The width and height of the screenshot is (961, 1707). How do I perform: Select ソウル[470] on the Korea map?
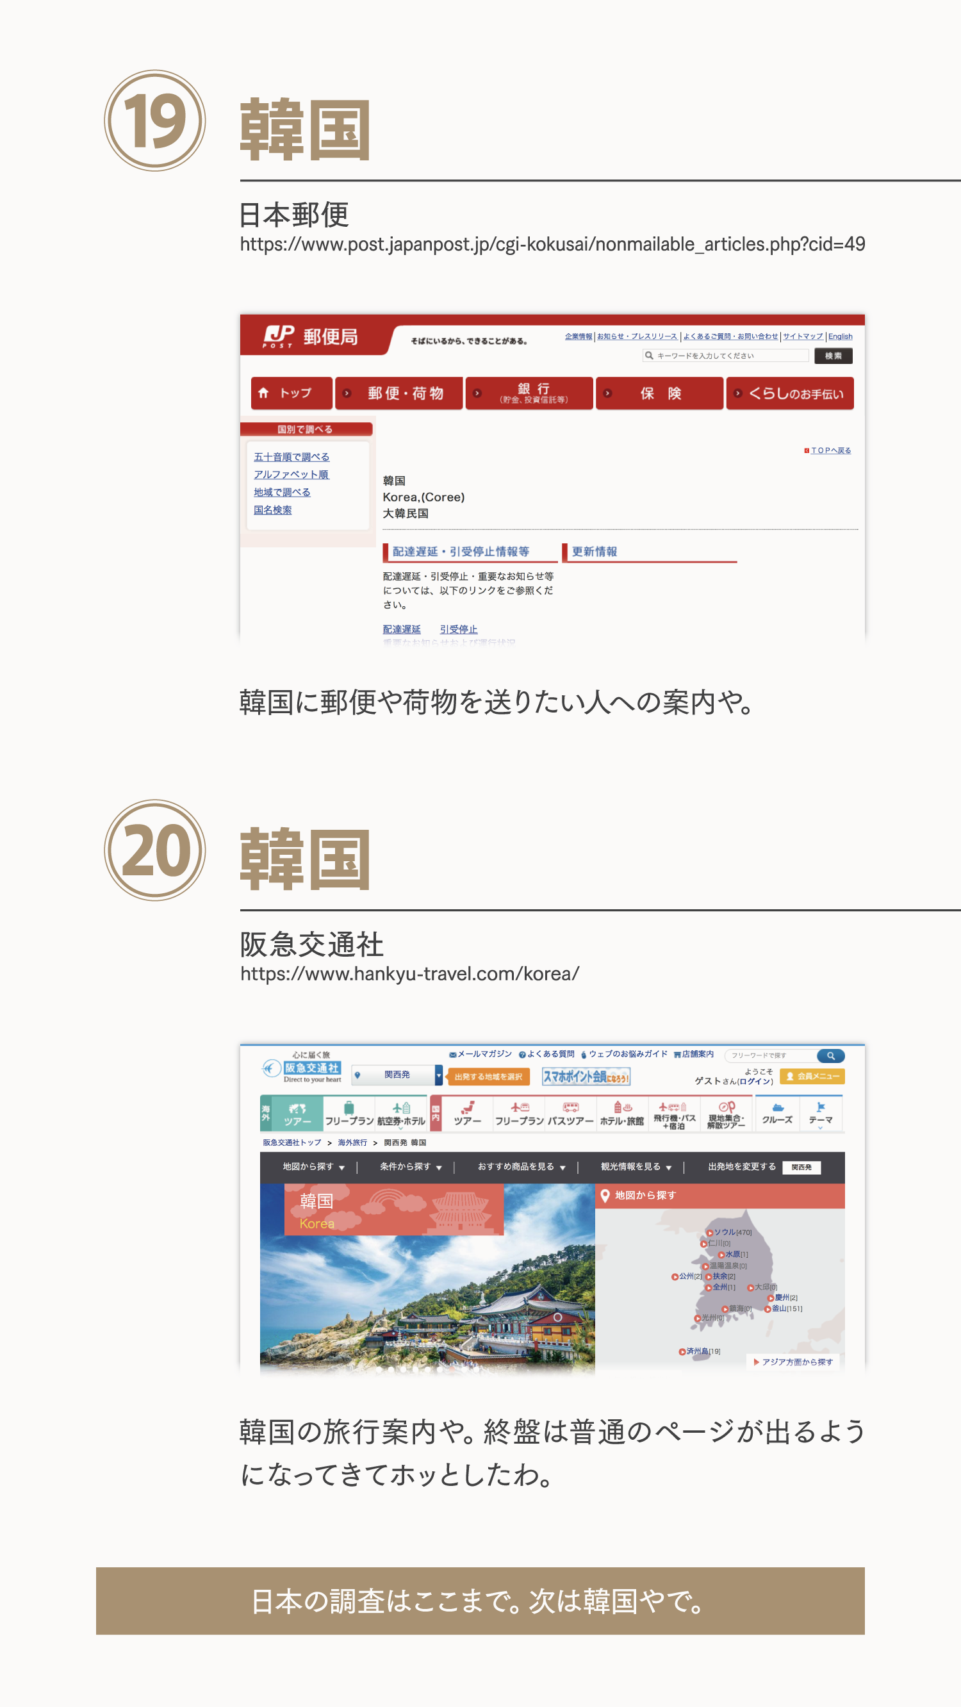click(x=729, y=1233)
